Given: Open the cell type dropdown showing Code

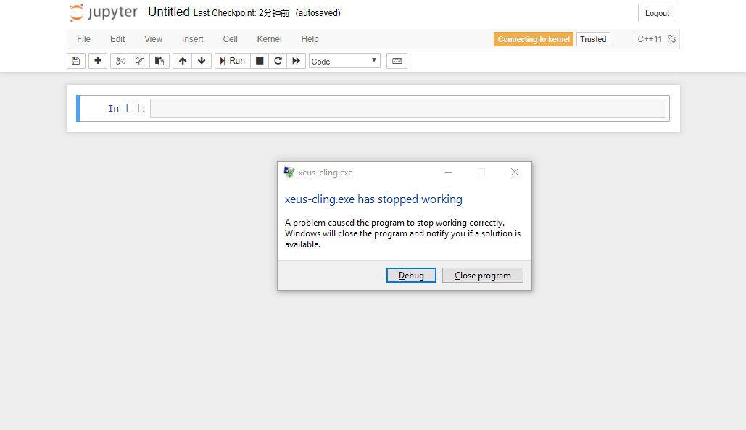Looking at the screenshot, I should [344, 60].
